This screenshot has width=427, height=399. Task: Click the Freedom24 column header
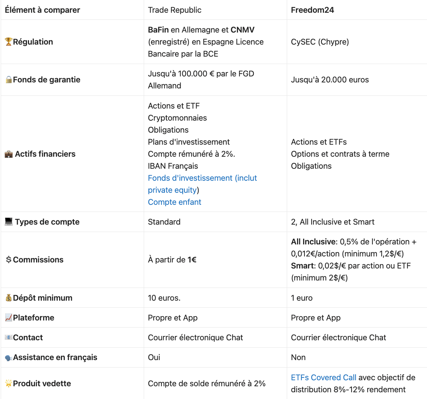(x=312, y=10)
